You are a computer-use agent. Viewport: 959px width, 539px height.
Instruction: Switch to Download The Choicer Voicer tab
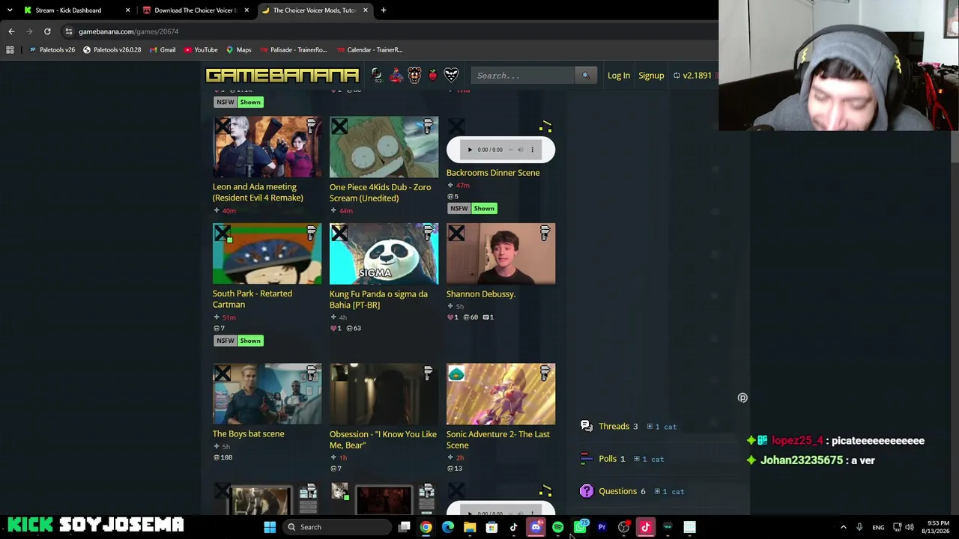coord(196,10)
